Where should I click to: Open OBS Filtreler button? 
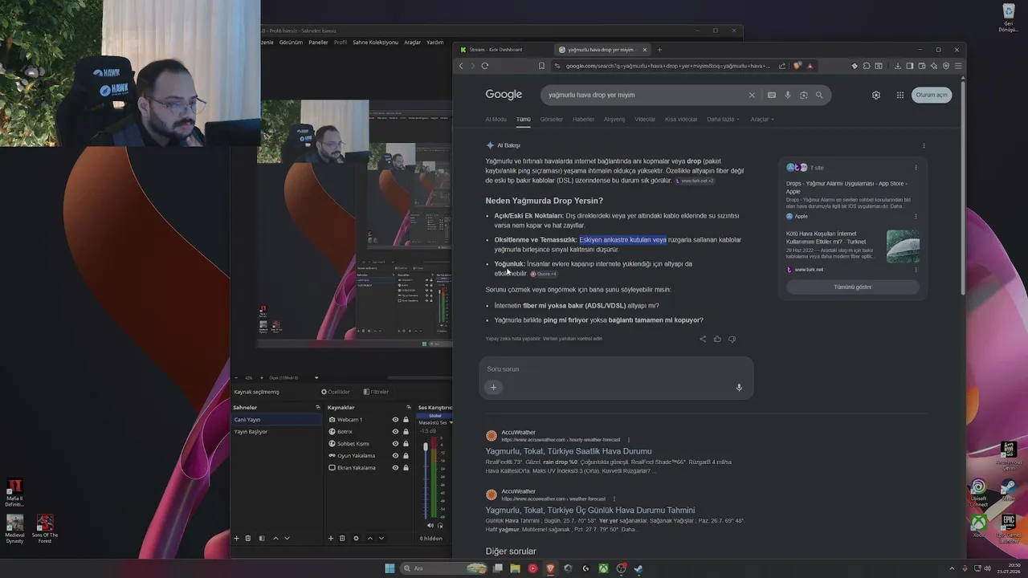coord(376,392)
